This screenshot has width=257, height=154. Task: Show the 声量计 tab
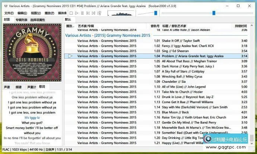(x=32, y=87)
